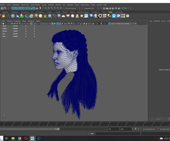This screenshot has height=141, width=170.
Task: Click the V-Ray grass fur icon
Action: pos(45,16)
